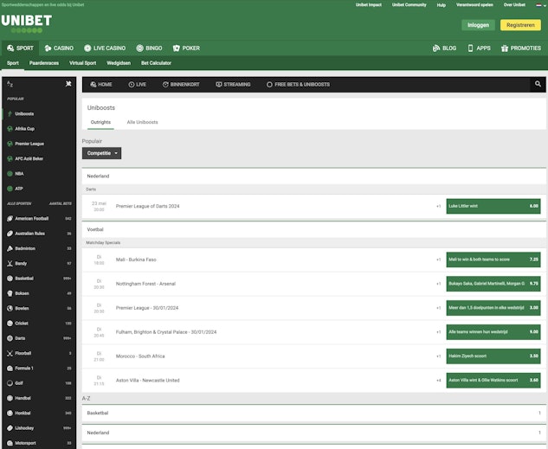The height and width of the screenshot is (449, 548).
Task: Expand more bets for Nottingham Forest - Arsenal
Action: [438, 284]
